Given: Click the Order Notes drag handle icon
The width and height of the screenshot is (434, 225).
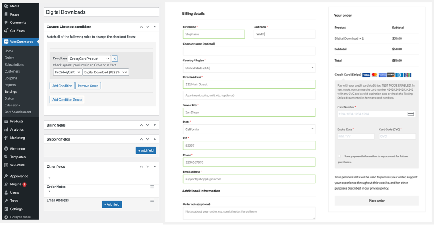Looking at the screenshot, I should [x=152, y=187].
